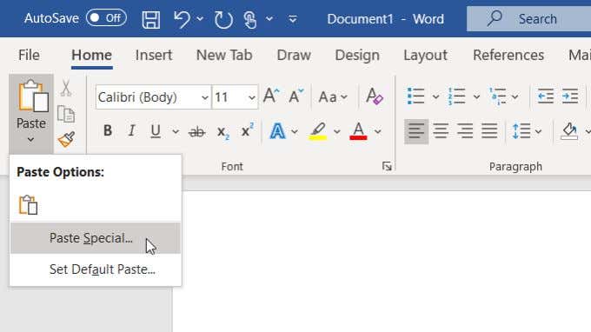The image size is (591, 332).
Task: Clear all formatting with eraser A icon
Action: pyautogui.click(x=374, y=96)
